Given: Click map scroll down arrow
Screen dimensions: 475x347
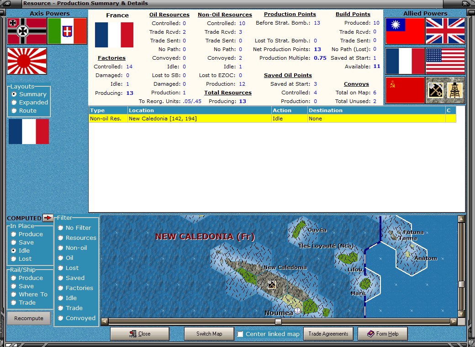Looking at the screenshot, I should click(x=461, y=314).
